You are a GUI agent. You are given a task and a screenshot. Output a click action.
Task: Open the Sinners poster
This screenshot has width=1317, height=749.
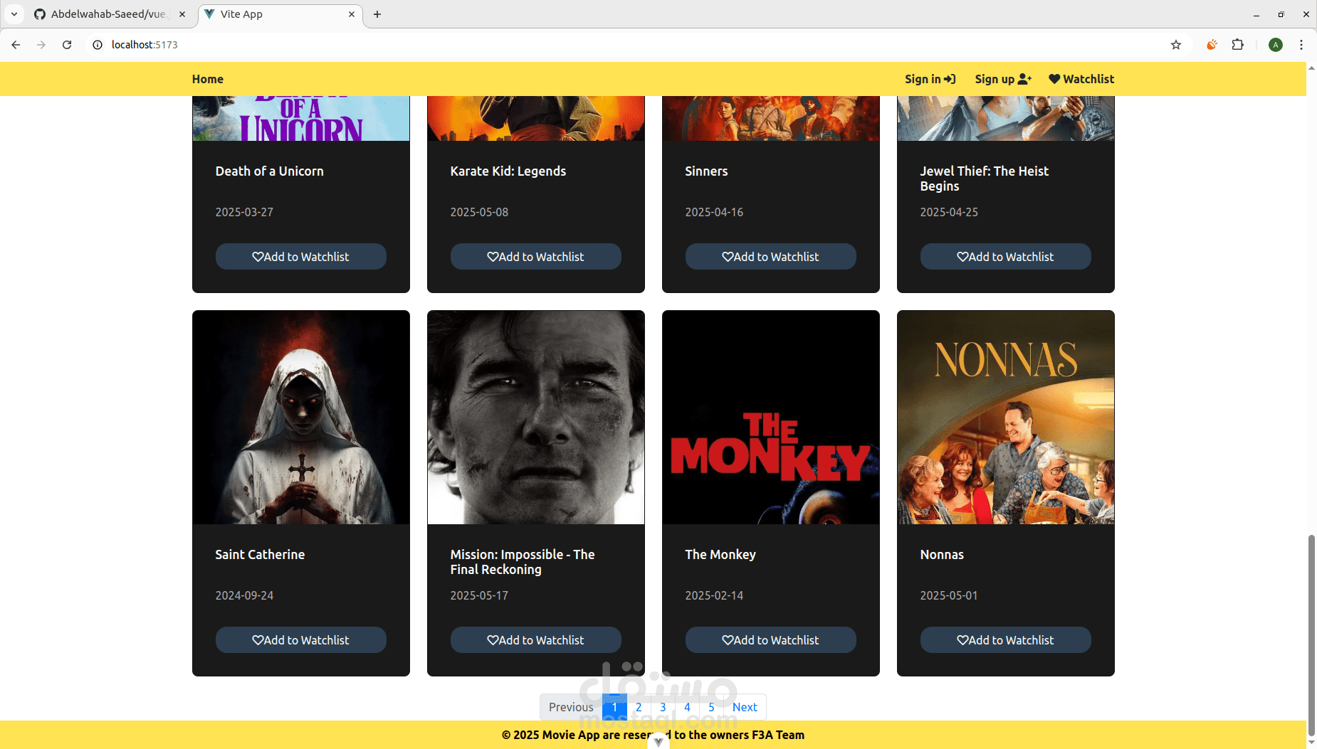point(771,119)
